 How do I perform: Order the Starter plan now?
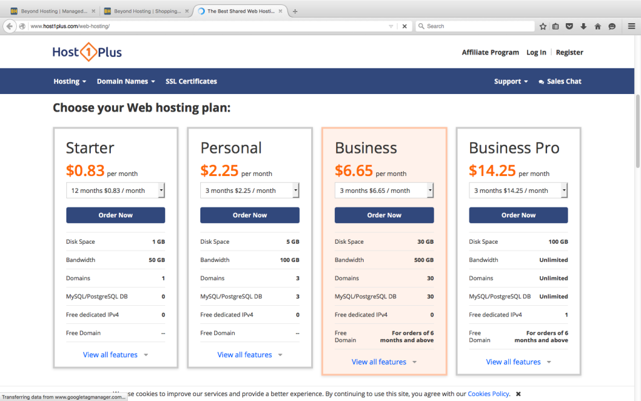(116, 216)
